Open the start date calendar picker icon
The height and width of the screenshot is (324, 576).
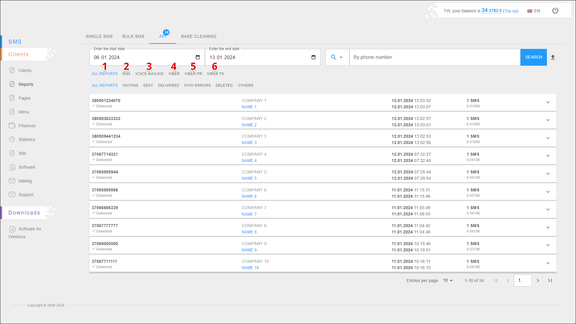point(198,57)
